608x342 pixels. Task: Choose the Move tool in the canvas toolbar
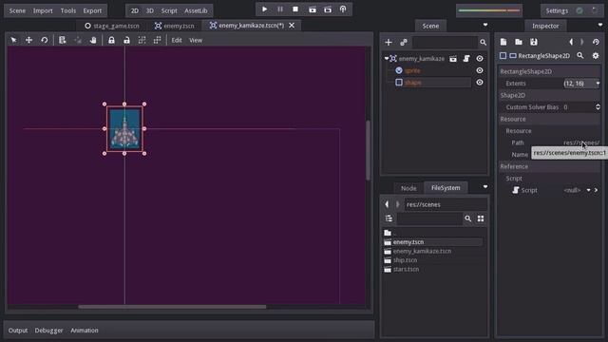click(x=28, y=40)
